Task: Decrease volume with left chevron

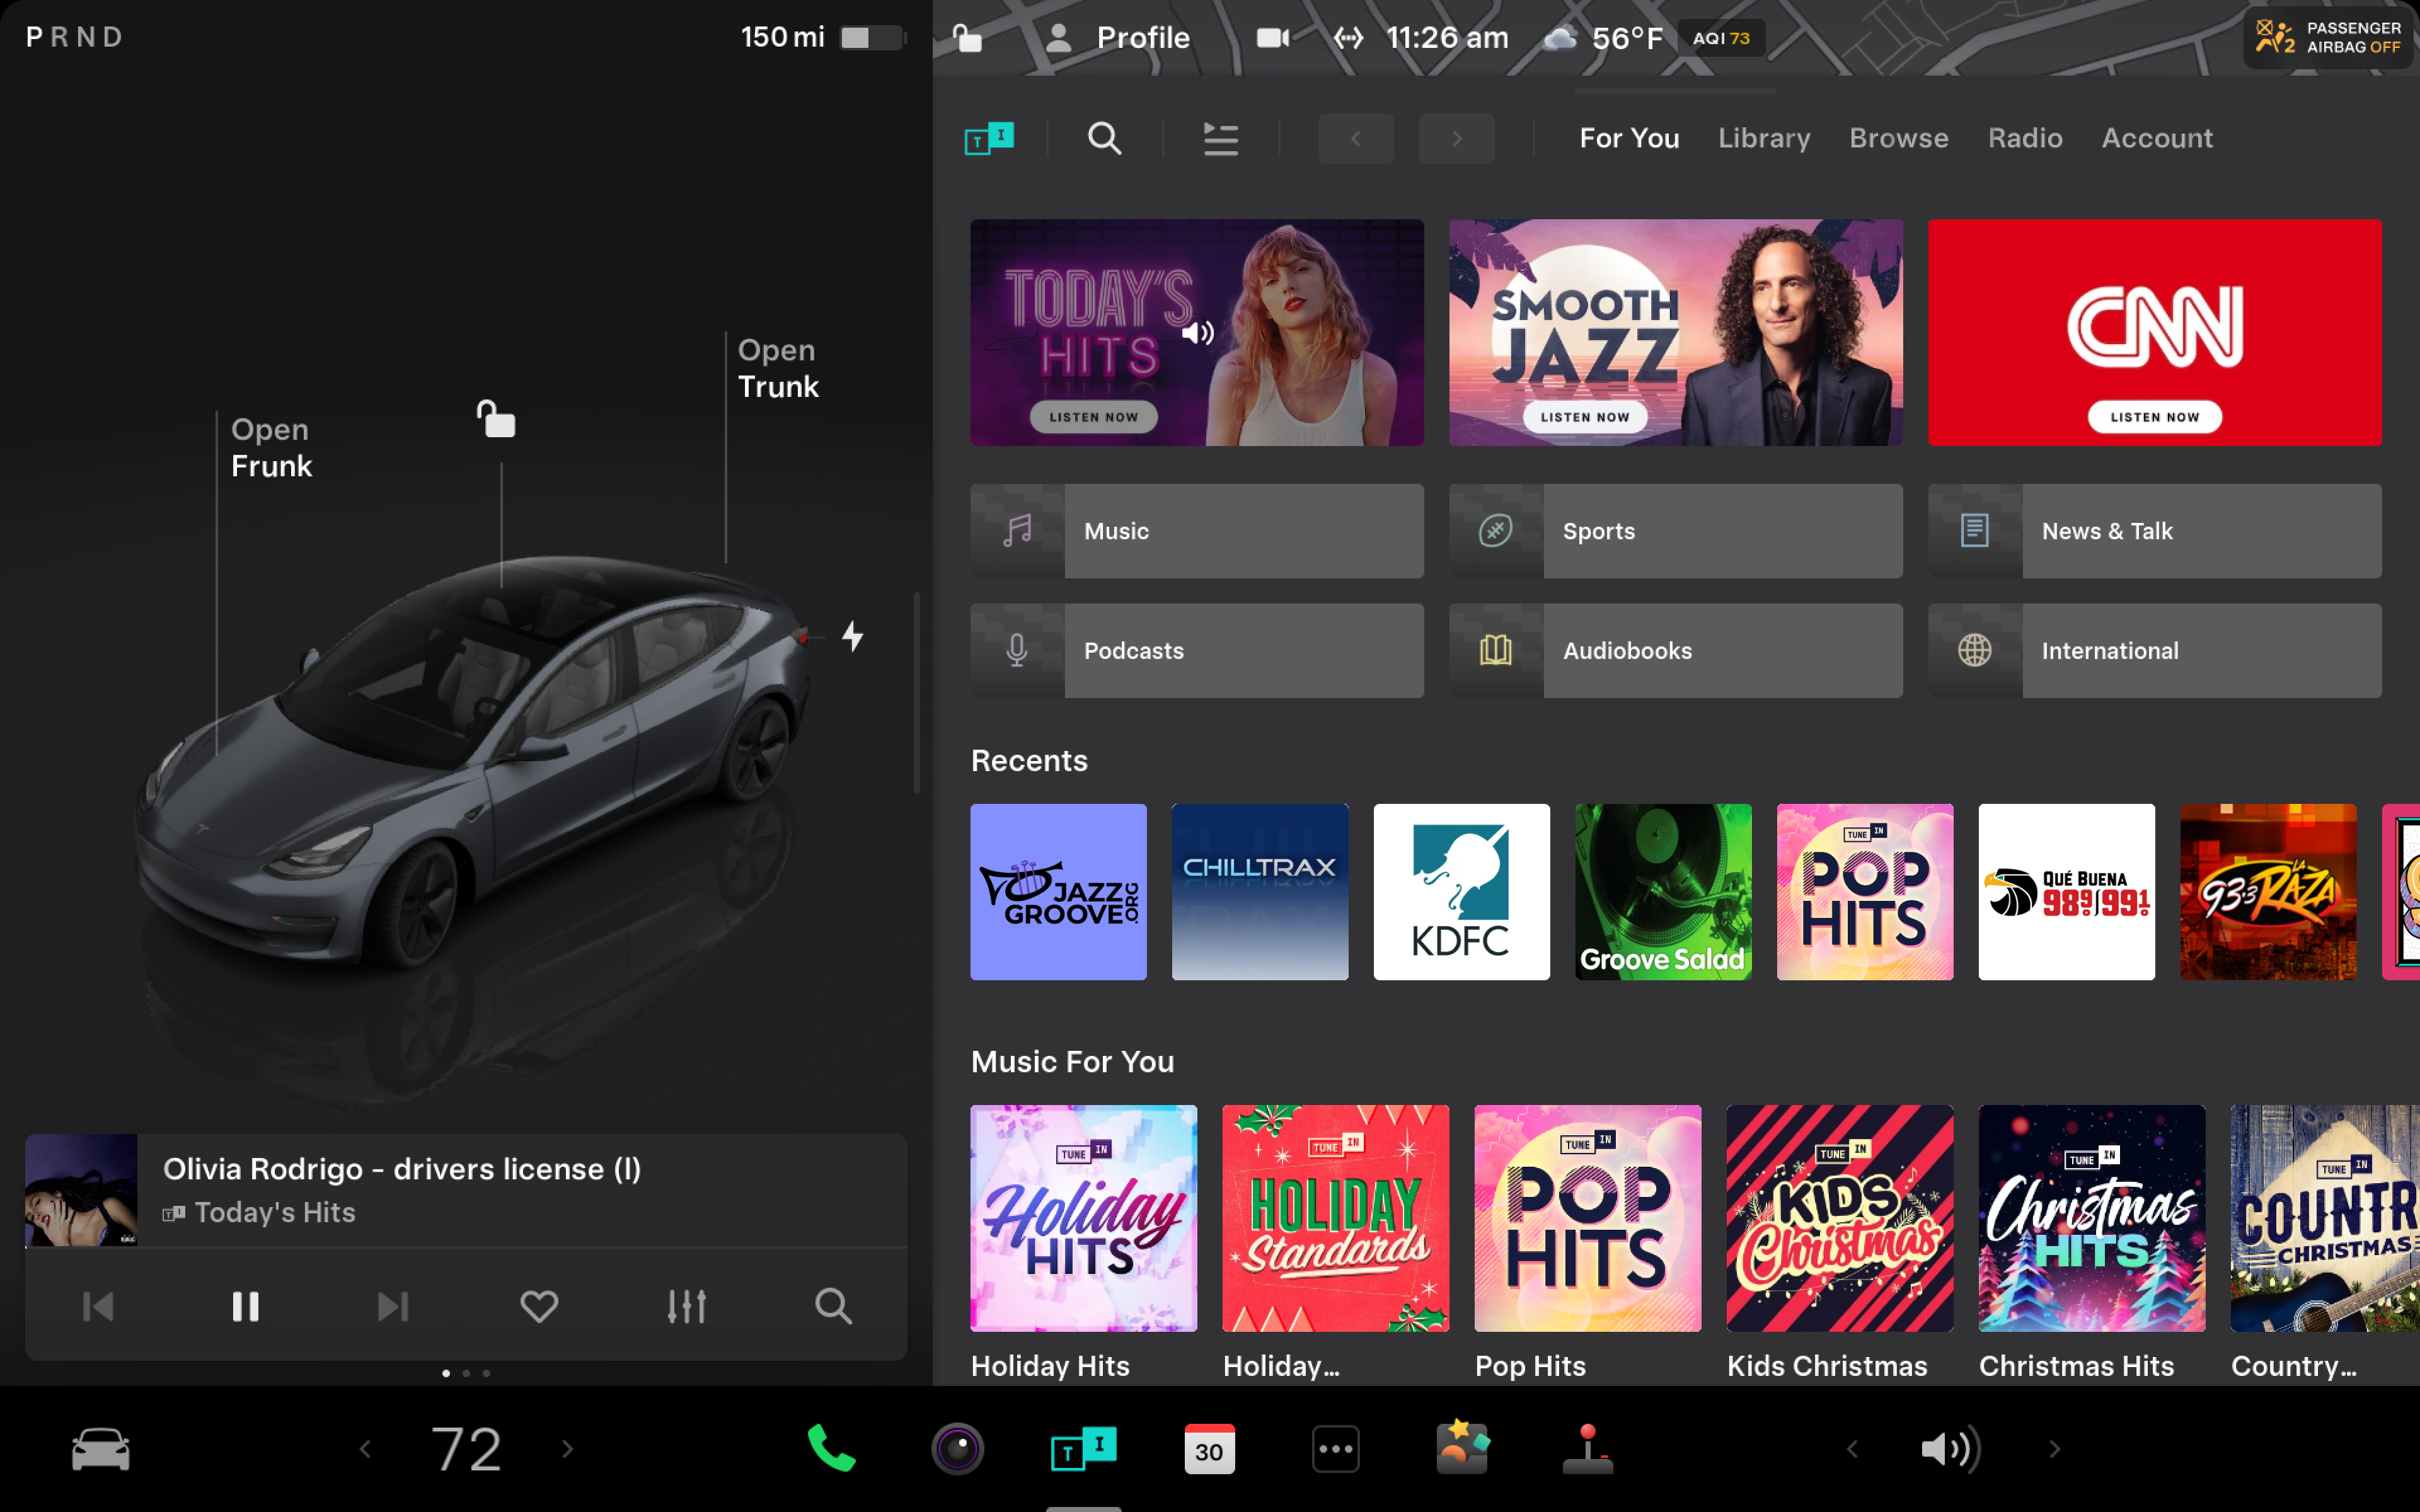Action: (x=1852, y=1448)
